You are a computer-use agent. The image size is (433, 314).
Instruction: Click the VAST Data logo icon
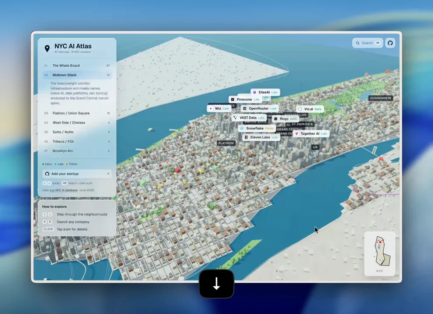click(235, 118)
